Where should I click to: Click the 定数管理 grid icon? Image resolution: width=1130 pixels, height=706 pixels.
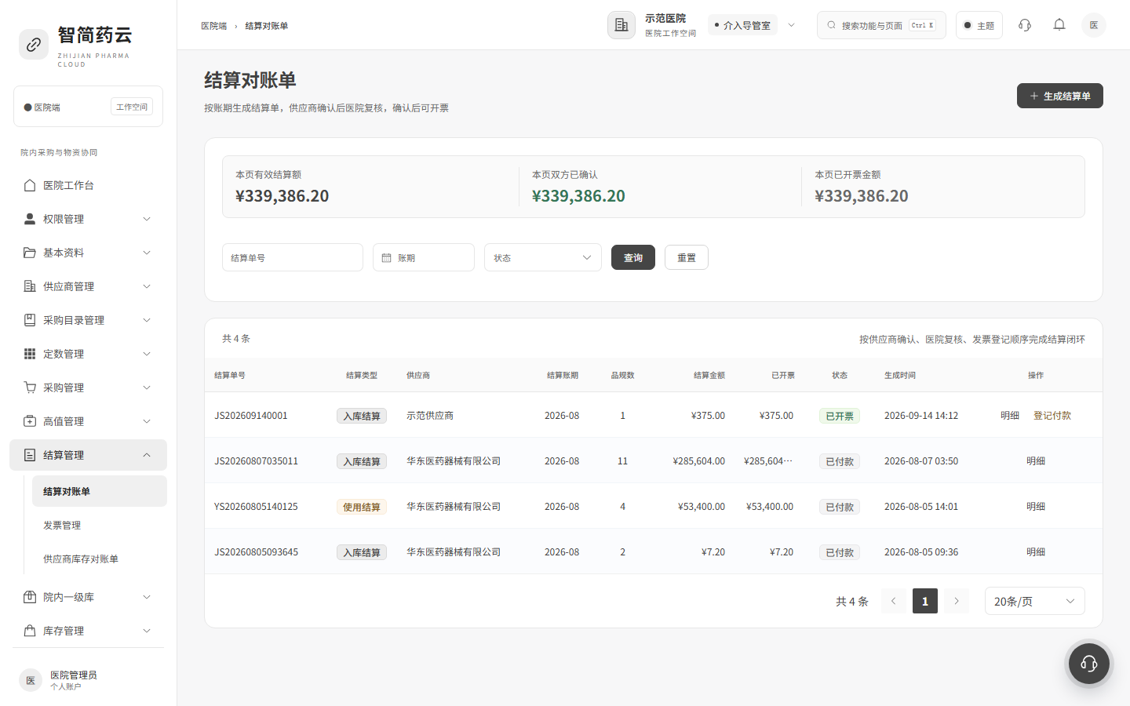[30, 354]
